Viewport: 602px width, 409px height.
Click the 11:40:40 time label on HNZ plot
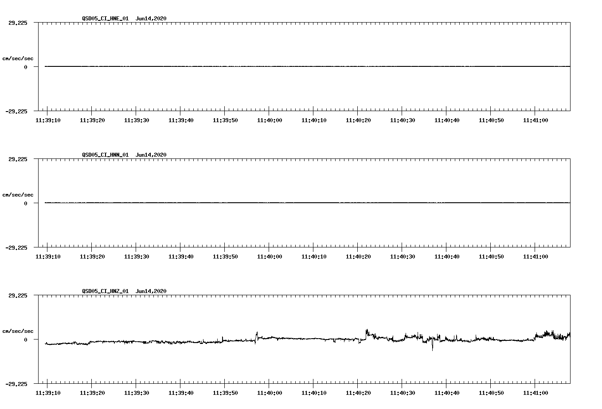[447, 393]
